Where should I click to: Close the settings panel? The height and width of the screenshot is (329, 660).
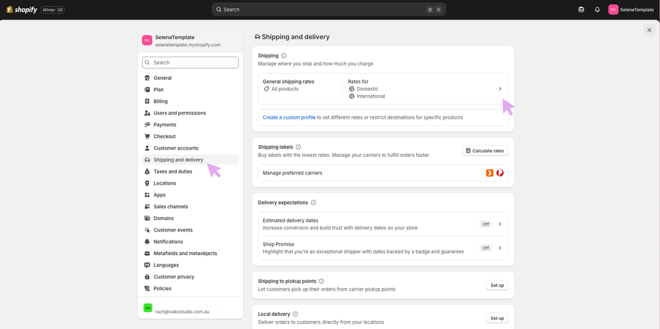pyautogui.click(x=649, y=30)
